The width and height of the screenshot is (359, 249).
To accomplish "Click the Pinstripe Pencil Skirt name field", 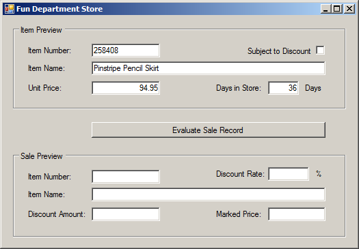I will (x=208, y=68).
